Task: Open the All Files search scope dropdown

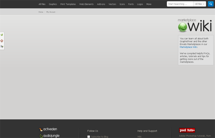Action: point(200,4)
